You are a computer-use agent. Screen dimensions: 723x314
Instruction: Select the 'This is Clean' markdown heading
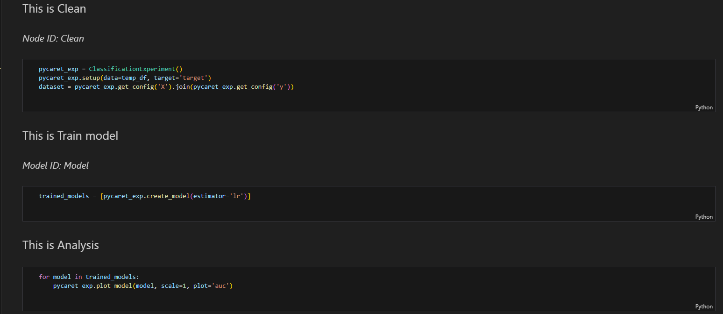(x=54, y=8)
